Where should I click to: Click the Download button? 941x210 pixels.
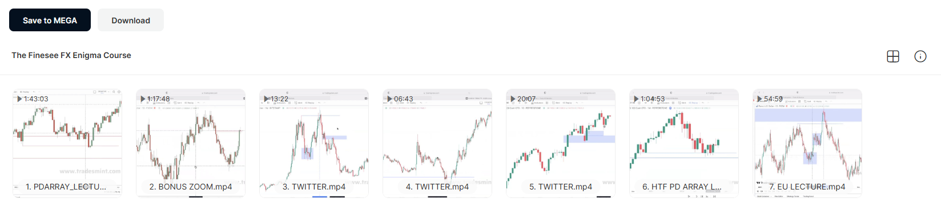coord(131,20)
